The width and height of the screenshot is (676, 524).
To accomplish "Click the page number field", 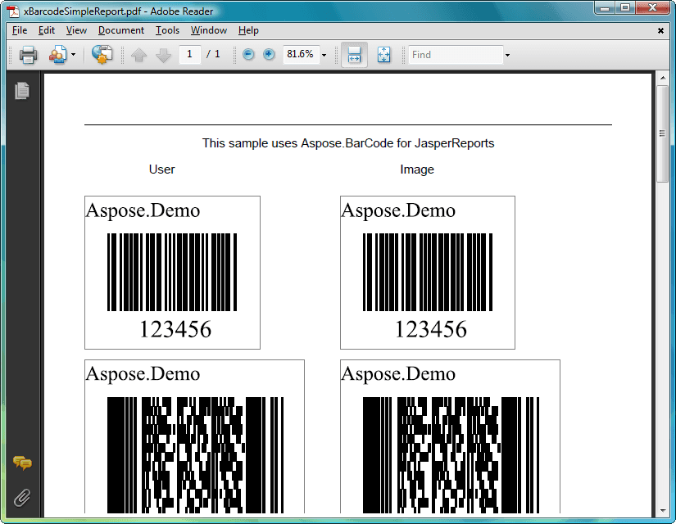I will [190, 54].
